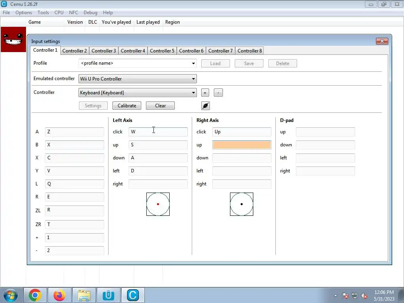Open the NFC menu

[73, 13]
